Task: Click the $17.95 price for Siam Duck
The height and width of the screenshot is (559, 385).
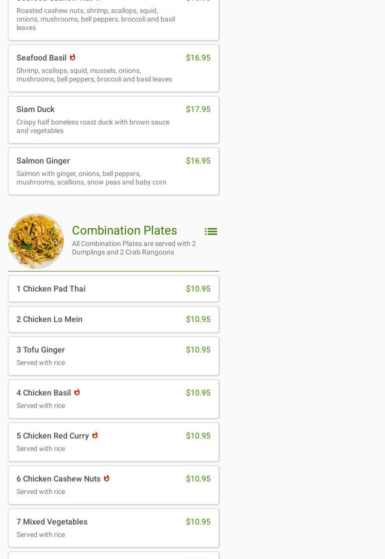Action: [198, 109]
